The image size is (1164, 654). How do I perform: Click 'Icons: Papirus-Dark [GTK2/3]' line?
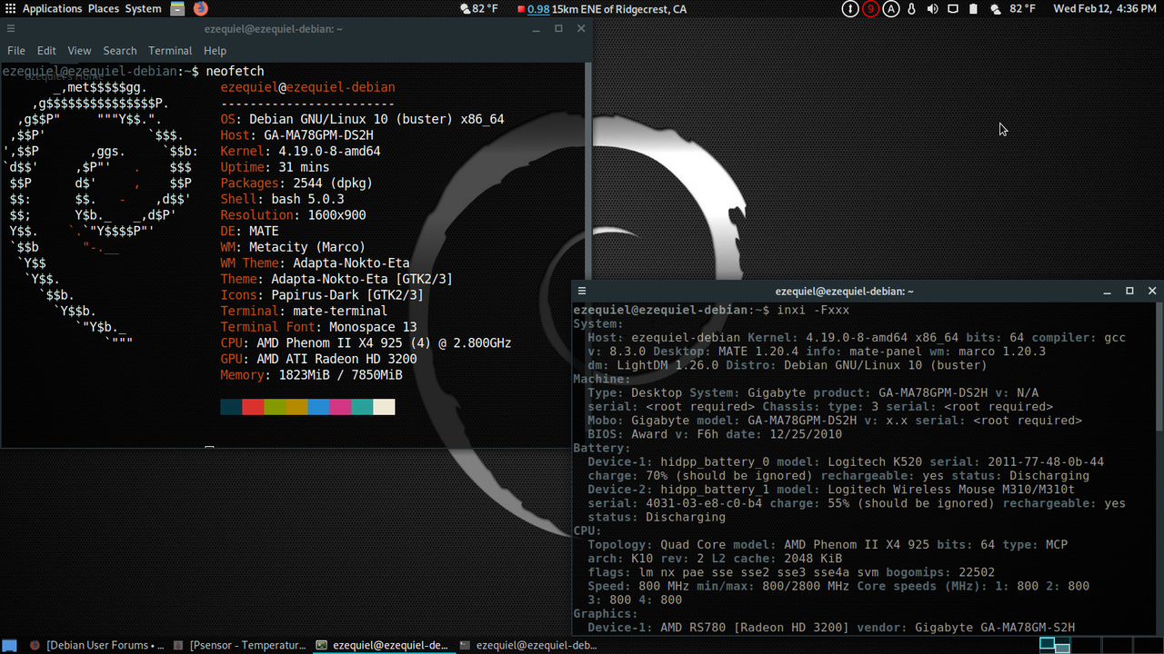pyautogui.click(x=322, y=294)
